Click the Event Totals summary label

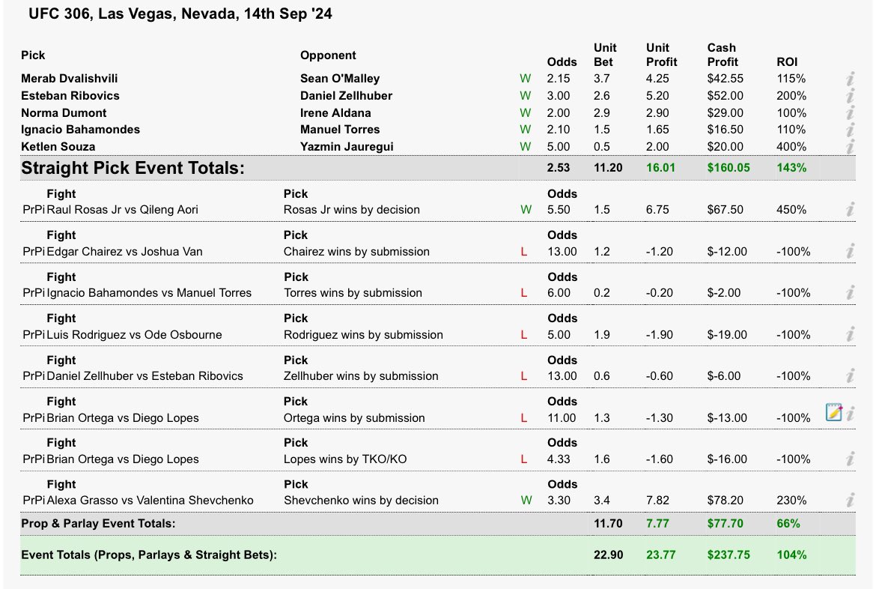(x=149, y=555)
